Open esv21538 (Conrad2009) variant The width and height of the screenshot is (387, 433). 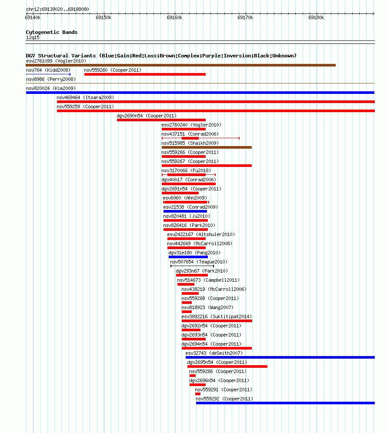click(x=190, y=207)
